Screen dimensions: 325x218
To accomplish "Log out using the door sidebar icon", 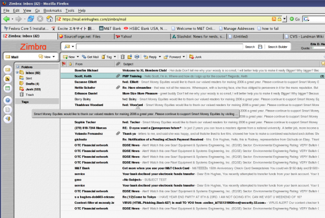I will click(8, 119).
